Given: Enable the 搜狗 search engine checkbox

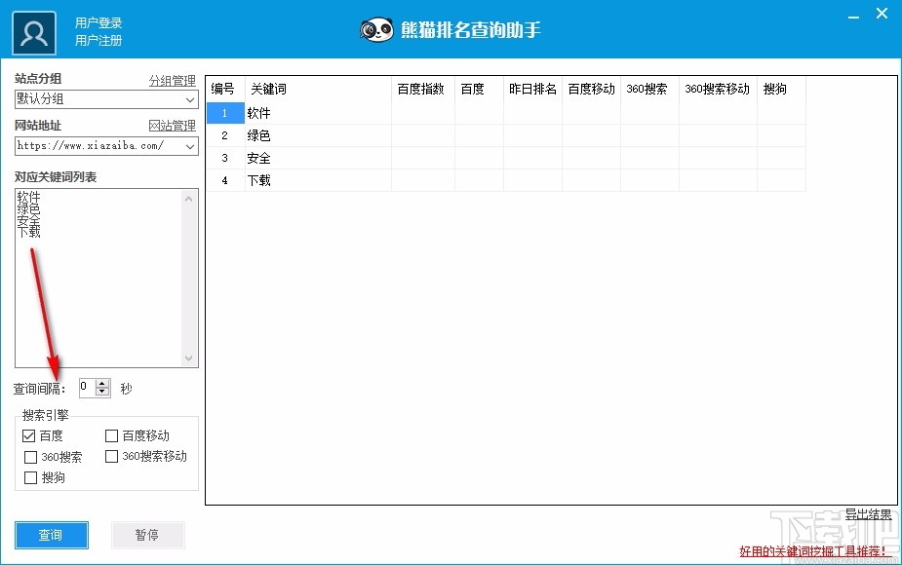Looking at the screenshot, I should (x=29, y=477).
